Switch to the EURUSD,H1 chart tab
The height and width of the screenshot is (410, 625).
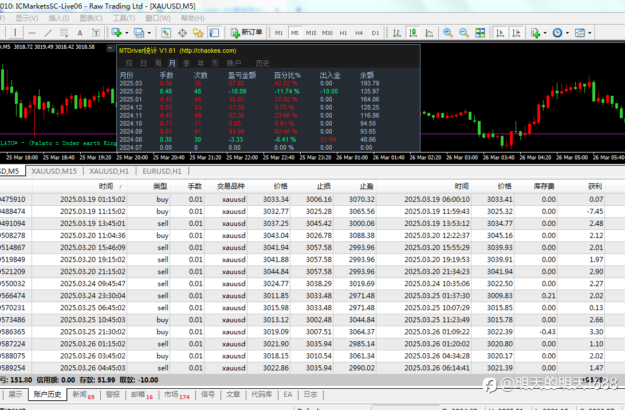[161, 171]
